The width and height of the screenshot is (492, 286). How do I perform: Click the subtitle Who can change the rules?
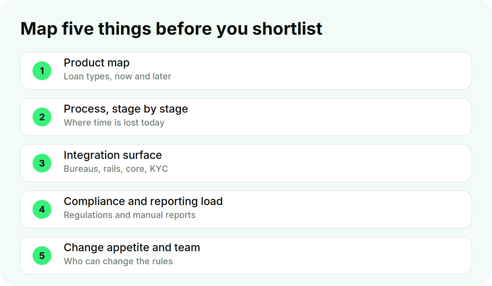click(x=118, y=261)
